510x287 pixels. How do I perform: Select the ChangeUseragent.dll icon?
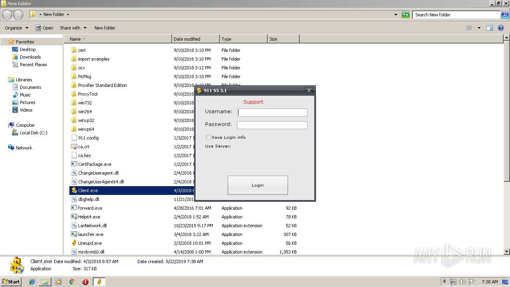pyautogui.click(x=74, y=173)
